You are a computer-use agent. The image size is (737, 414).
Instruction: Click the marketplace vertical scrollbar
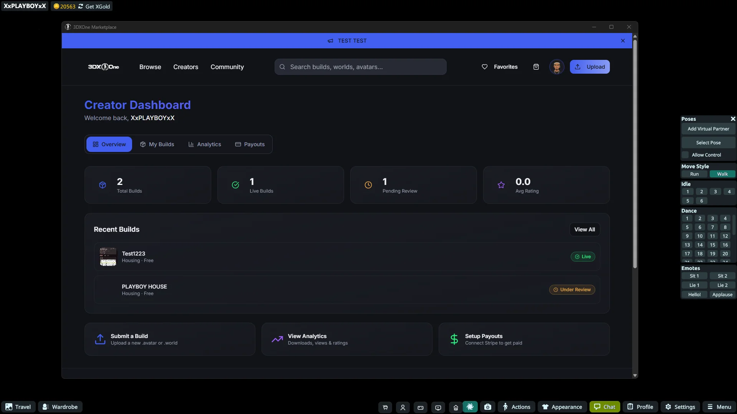click(x=635, y=153)
